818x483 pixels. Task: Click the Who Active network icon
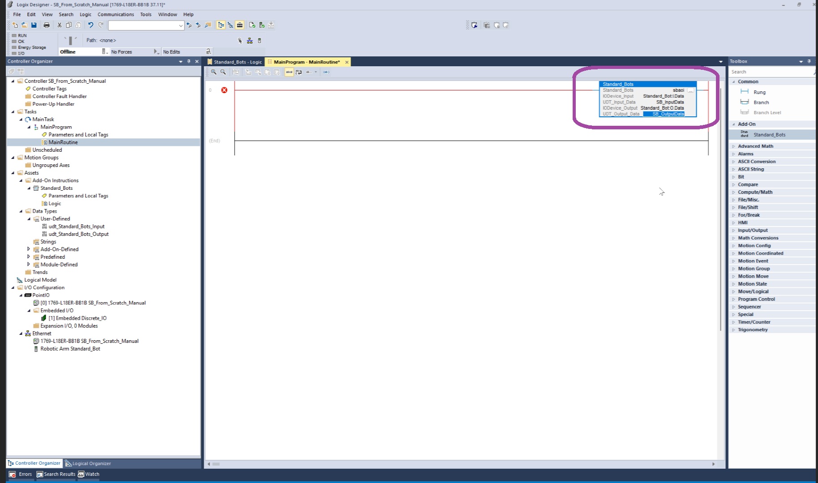pos(249,41)
